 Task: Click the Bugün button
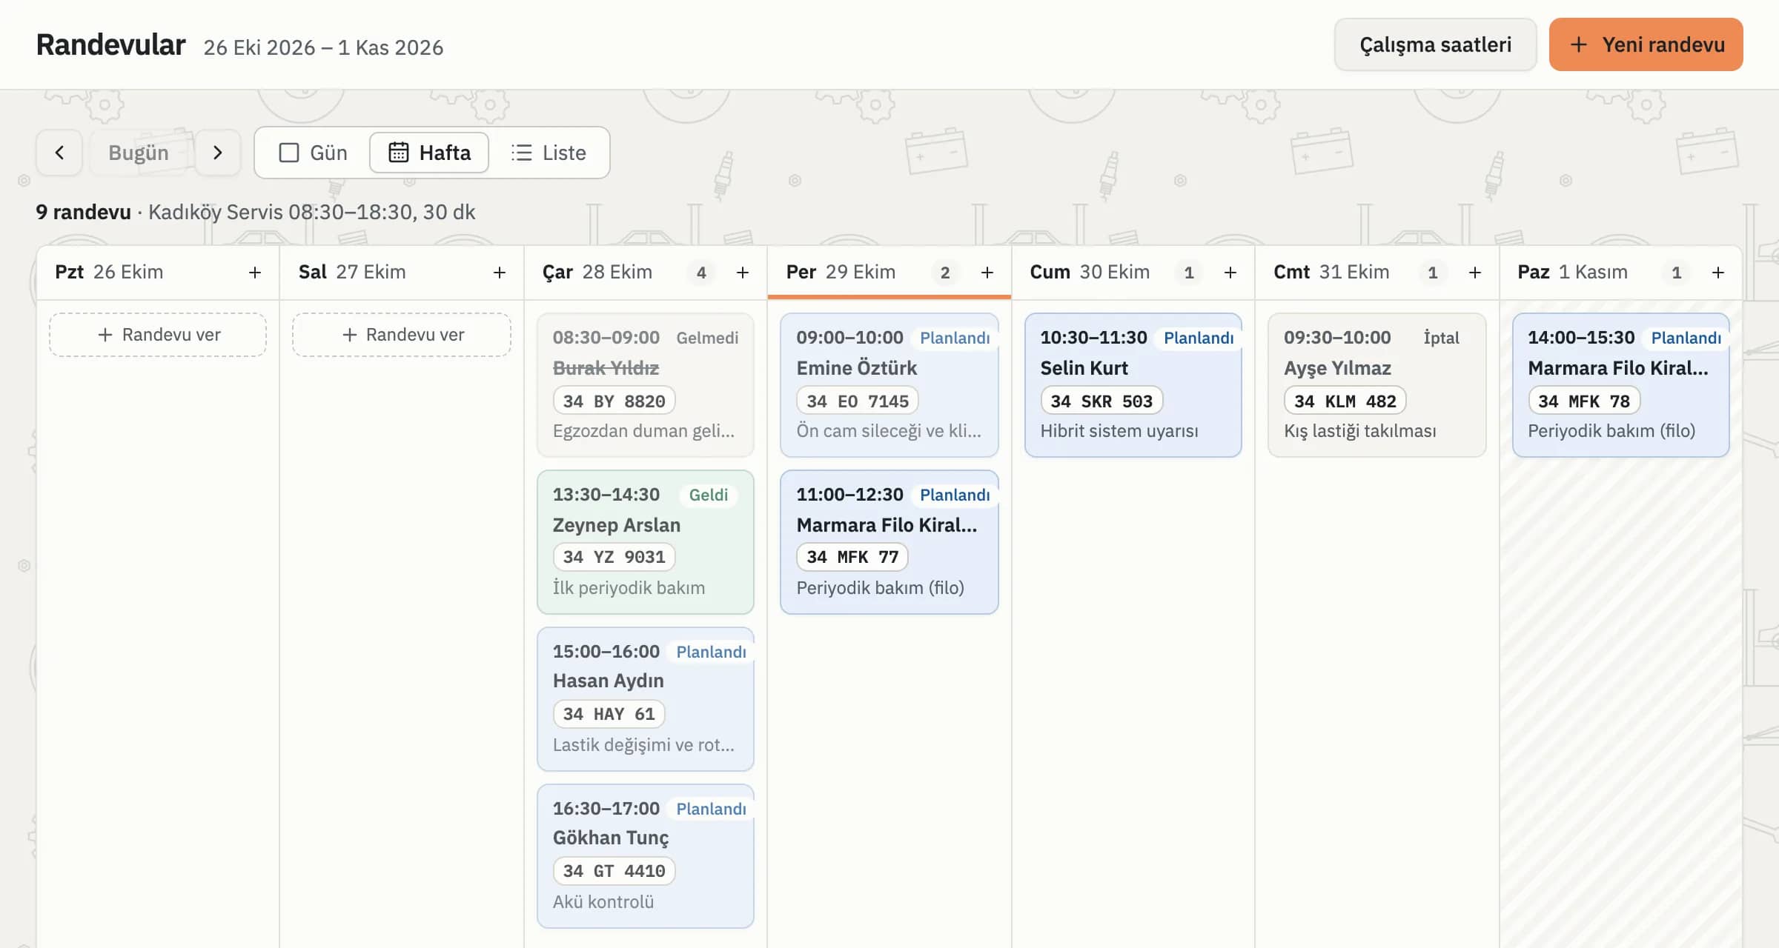click(139, 153)
